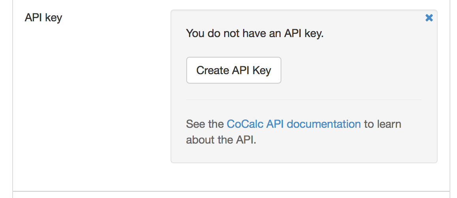457x198 pixels.
Task: Click the word "key" in the left label
Action: (53, 18)
